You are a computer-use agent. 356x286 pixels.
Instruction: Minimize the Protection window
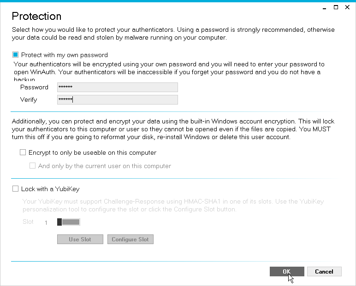(x=323, y=7)
